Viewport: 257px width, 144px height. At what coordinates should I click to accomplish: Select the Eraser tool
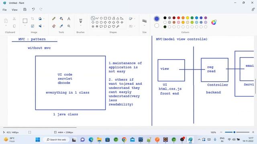click(x=54, y=26)
